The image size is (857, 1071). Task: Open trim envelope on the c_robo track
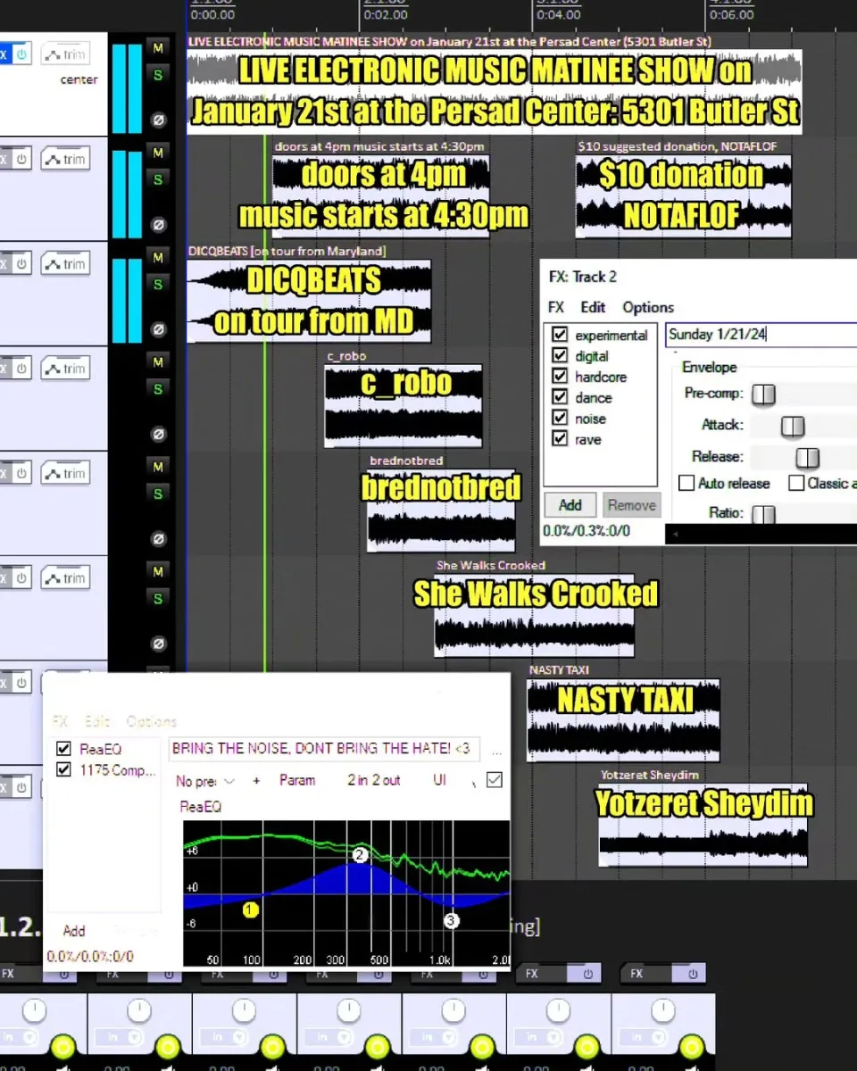[x=65, y=369]
